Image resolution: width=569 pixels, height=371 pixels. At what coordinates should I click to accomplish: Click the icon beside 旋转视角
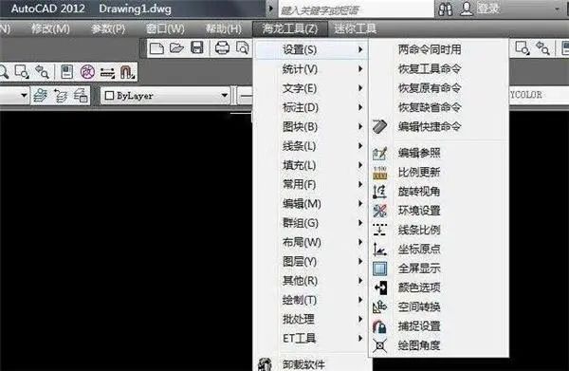379,192
